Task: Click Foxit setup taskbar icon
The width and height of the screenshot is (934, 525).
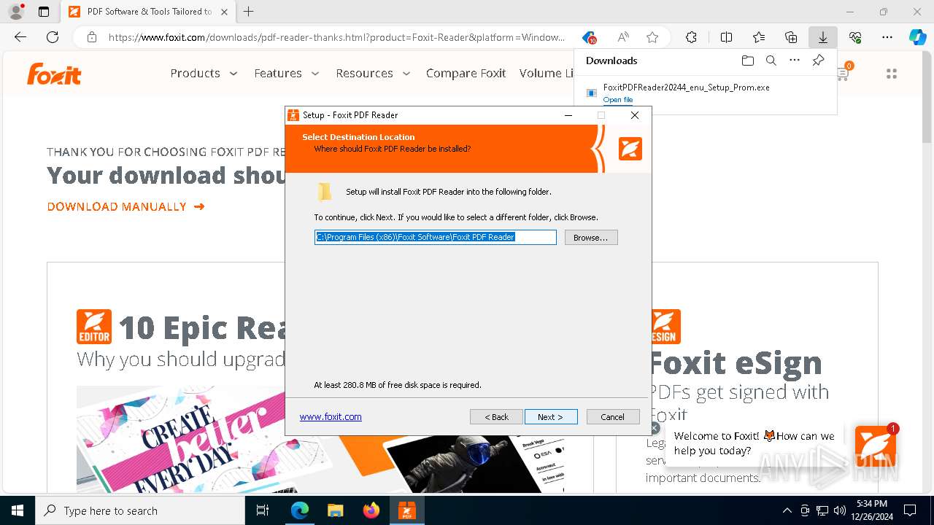Action: [x=406, y=510]
